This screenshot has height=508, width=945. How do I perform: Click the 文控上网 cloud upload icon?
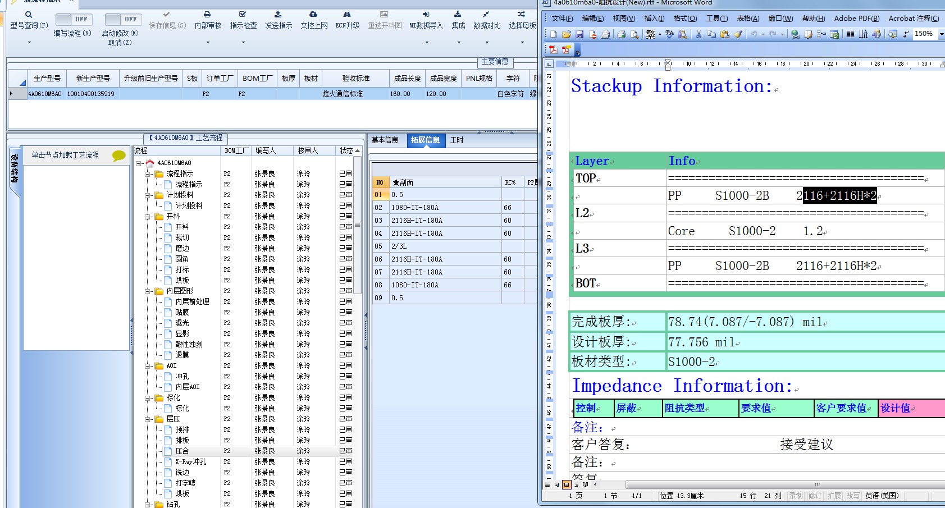[313, 14]
